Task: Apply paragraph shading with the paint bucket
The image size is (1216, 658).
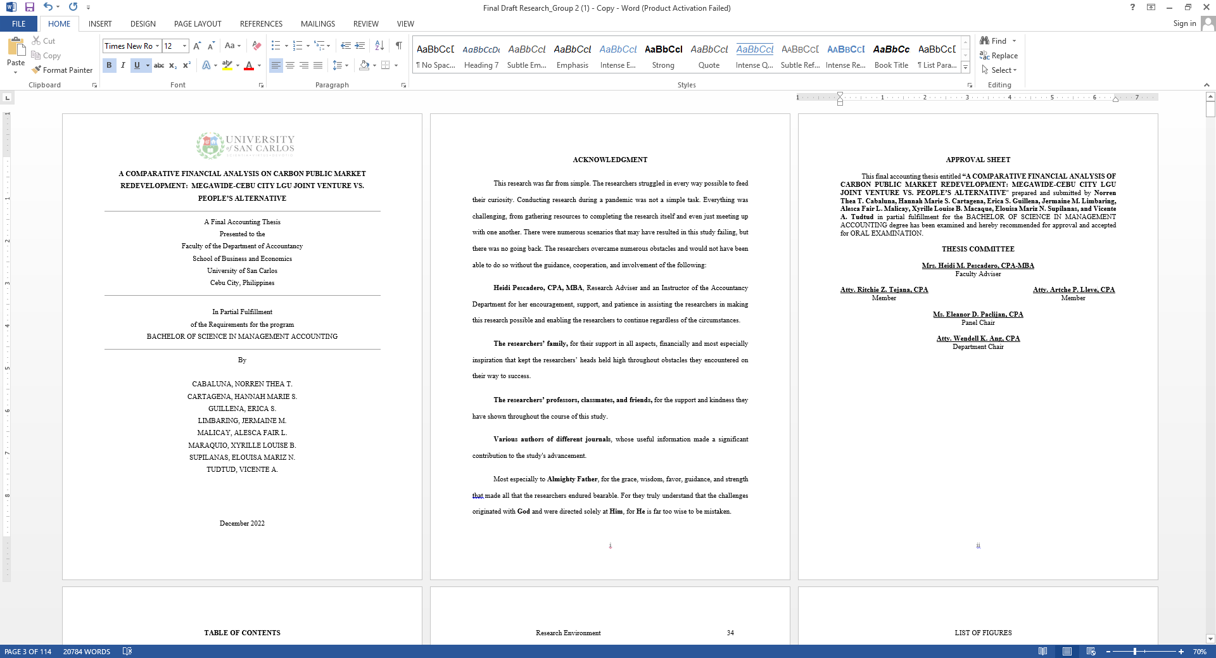Action: coord(364,65)
